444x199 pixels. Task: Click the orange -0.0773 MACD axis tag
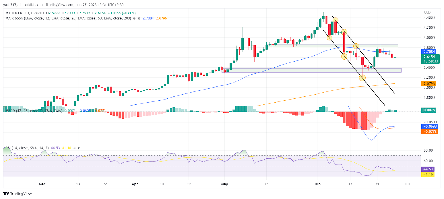click(x=430, y=132)
